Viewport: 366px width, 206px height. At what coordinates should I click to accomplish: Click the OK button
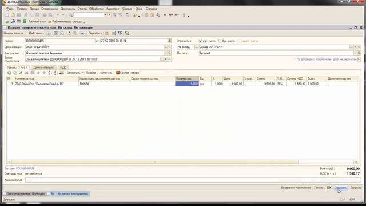pos(329,188)
